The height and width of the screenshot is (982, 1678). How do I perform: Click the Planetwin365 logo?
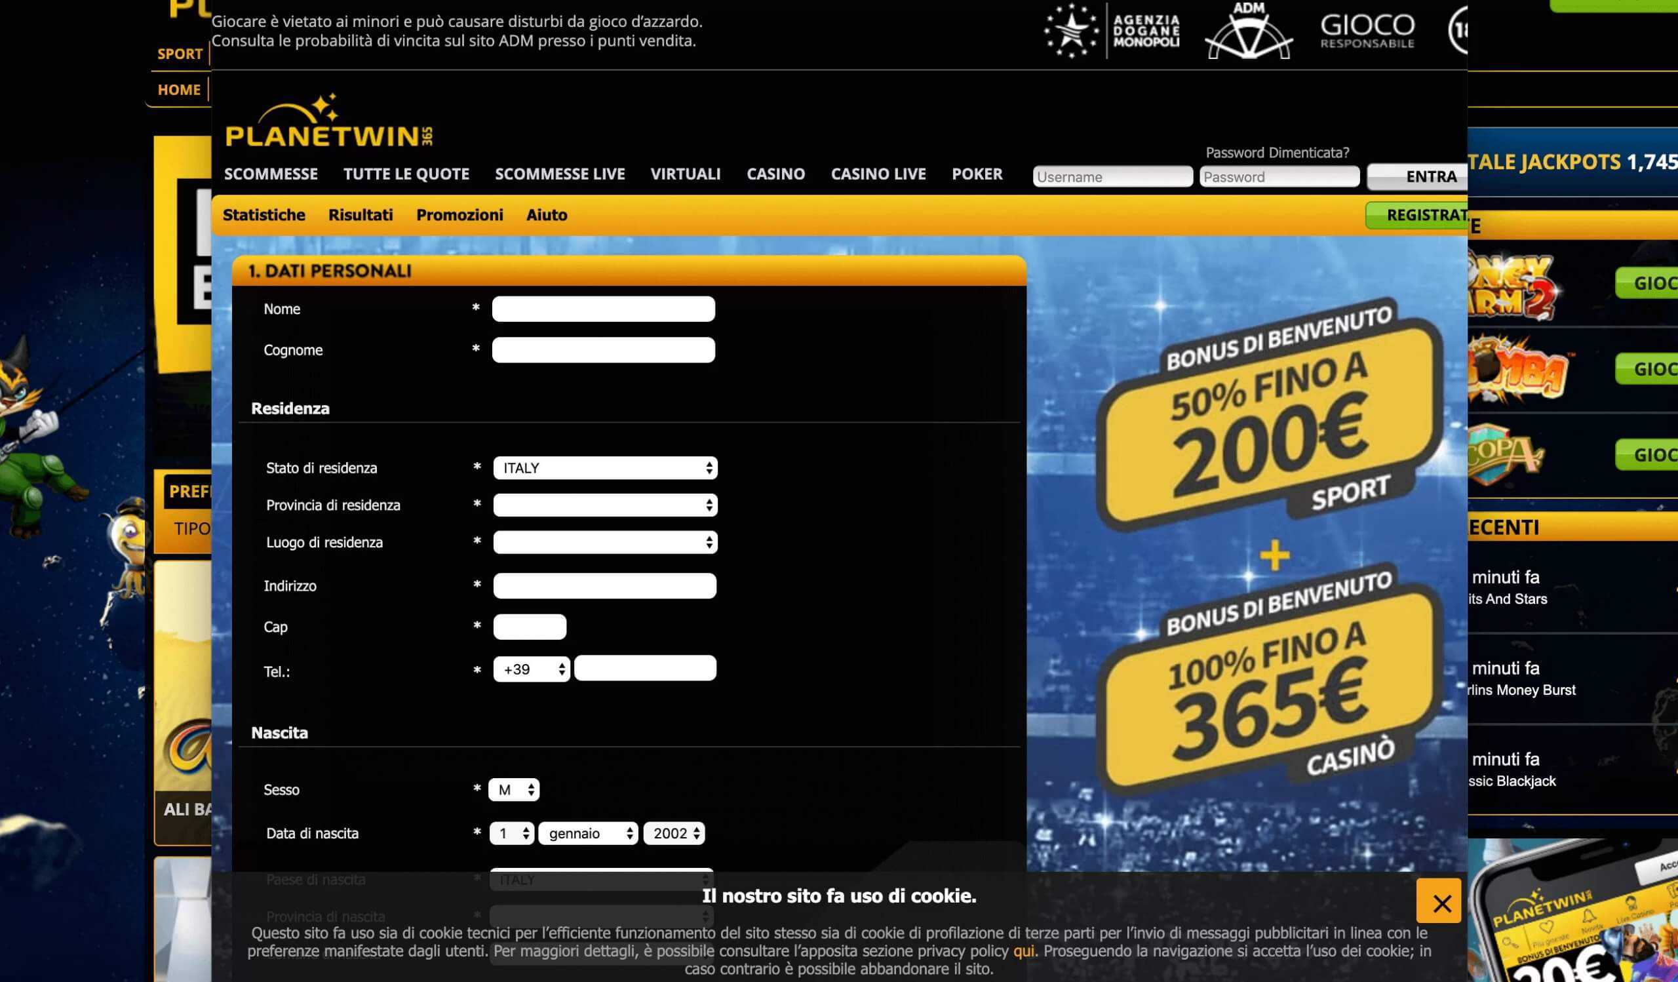click(329, 121)
